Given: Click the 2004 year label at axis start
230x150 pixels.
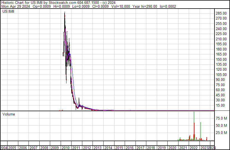Looking at the screenshot, I should 4,148.
